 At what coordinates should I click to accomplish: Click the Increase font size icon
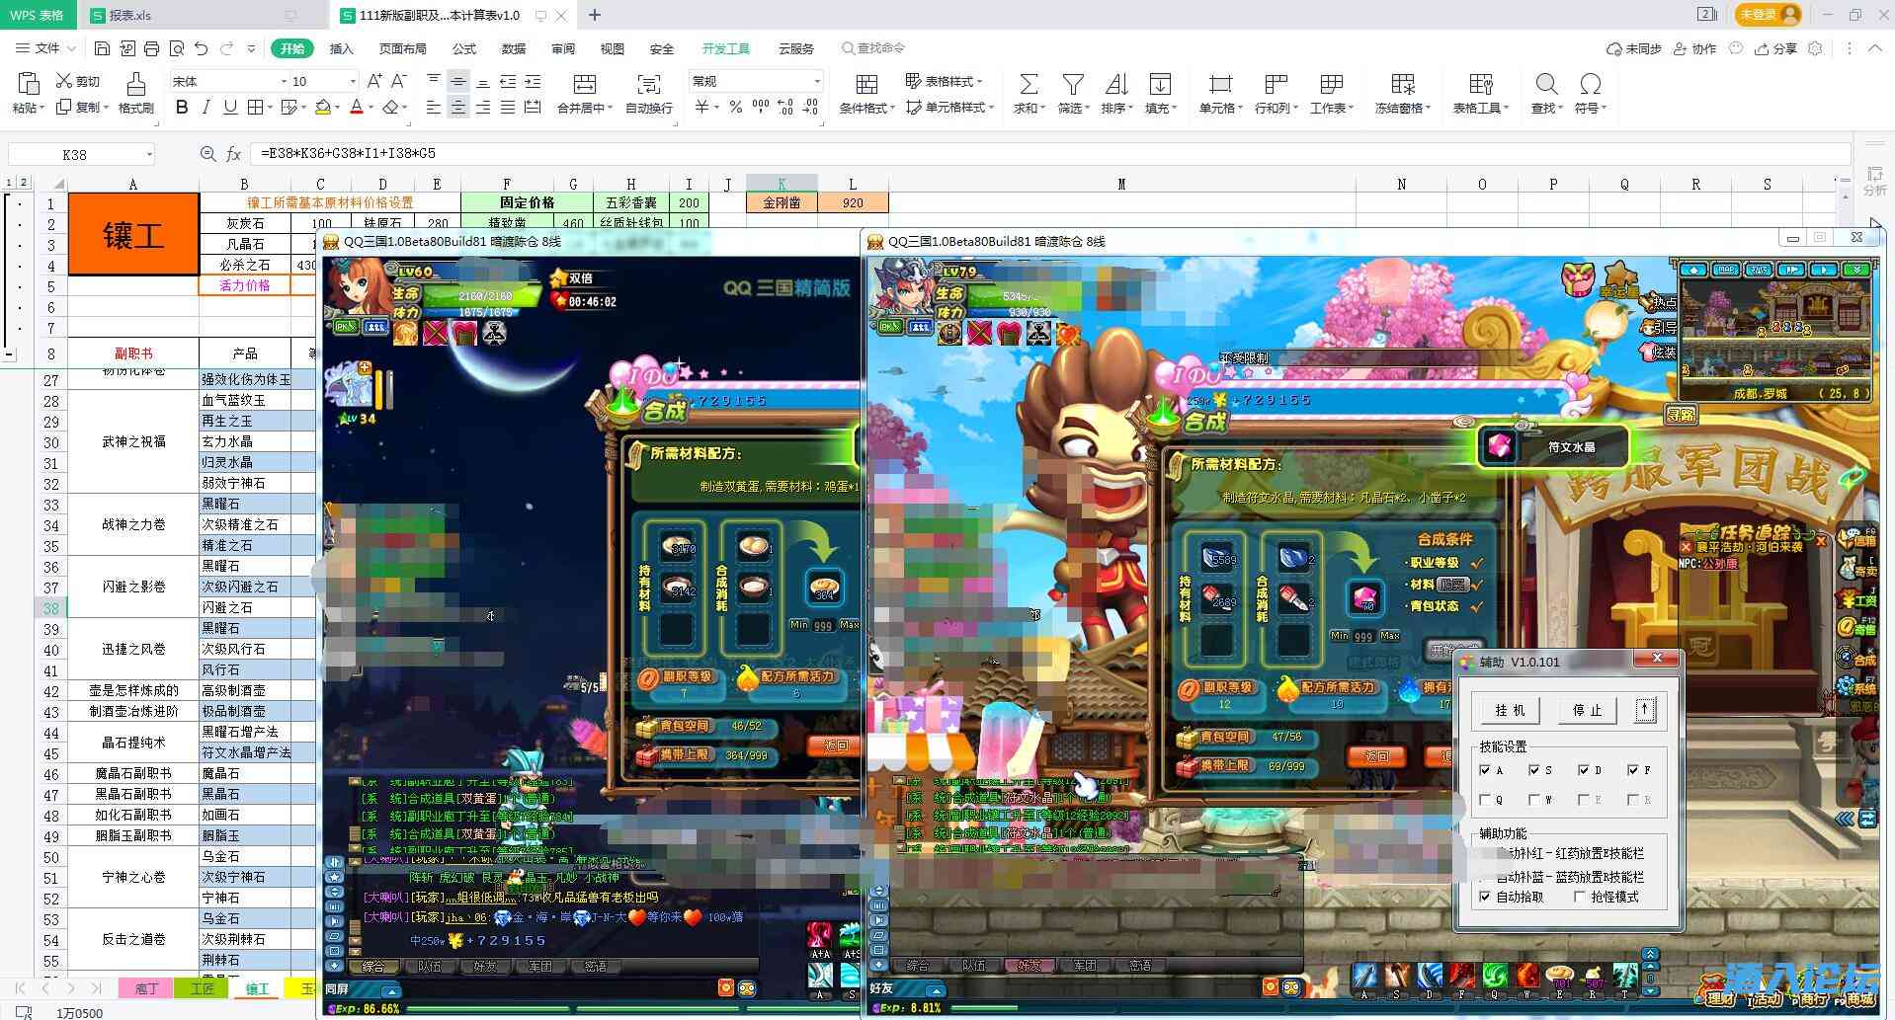374,81
